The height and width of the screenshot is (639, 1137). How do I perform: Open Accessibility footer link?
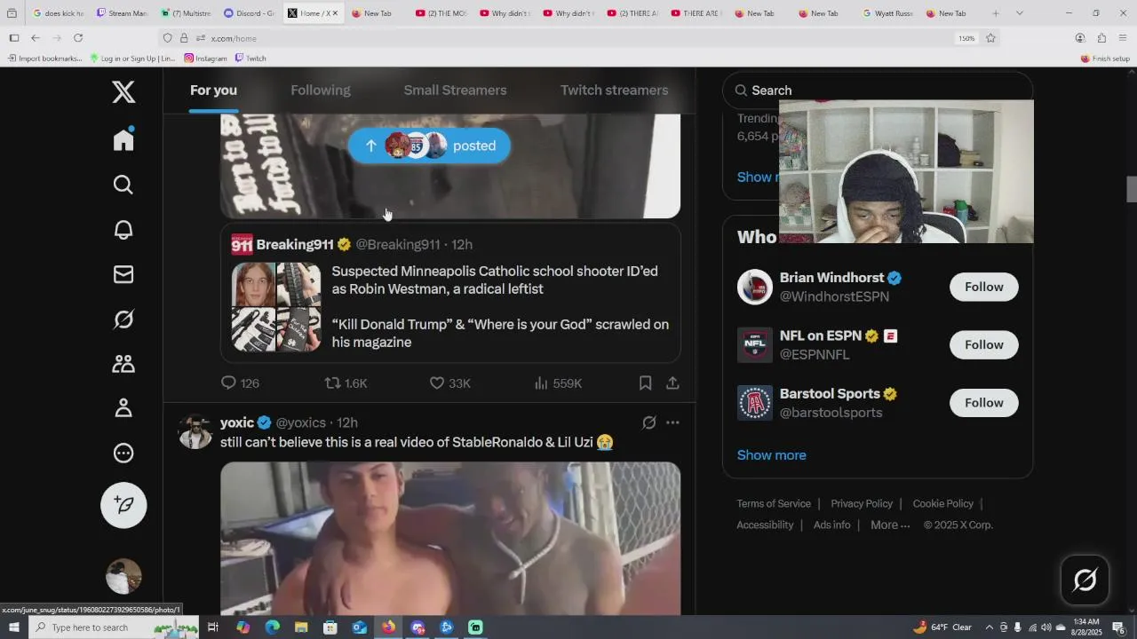point(765,525)
